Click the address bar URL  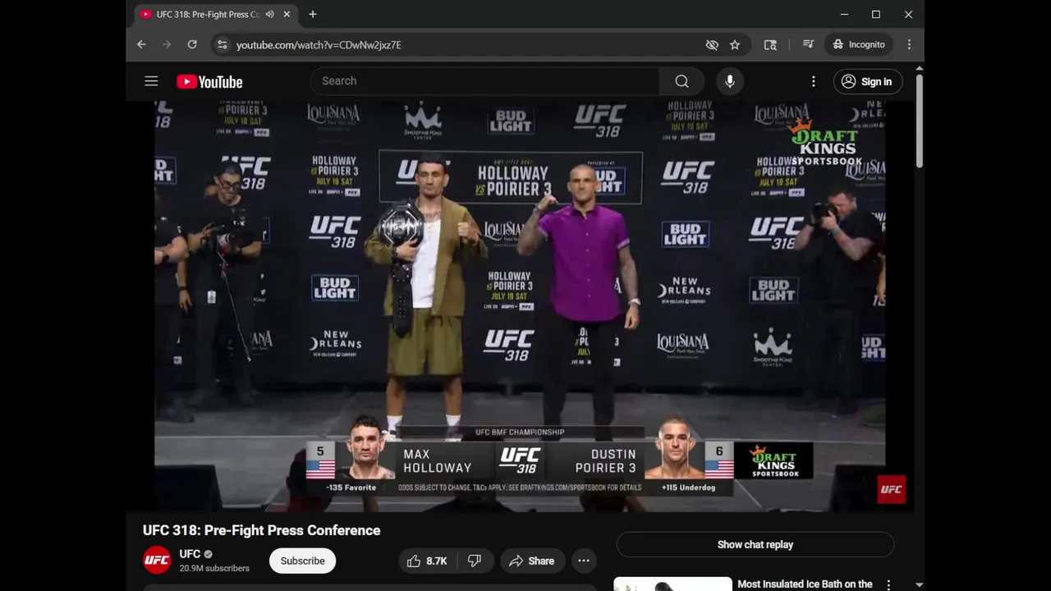point(319,45)
